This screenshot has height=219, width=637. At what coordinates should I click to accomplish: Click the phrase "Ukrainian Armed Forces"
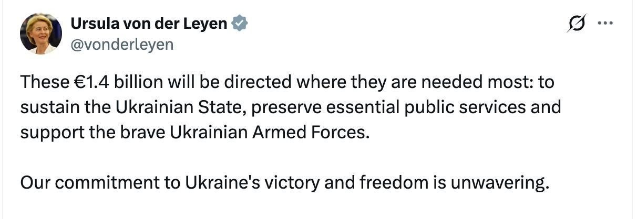click(x=266, y=132)
